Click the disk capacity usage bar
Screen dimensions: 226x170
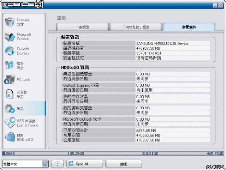coord(113,153)
